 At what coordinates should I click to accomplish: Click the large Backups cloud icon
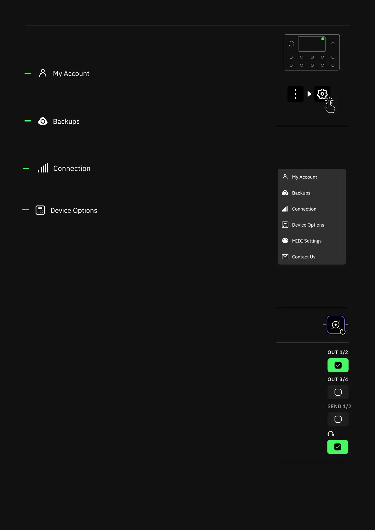pos(43,121)
